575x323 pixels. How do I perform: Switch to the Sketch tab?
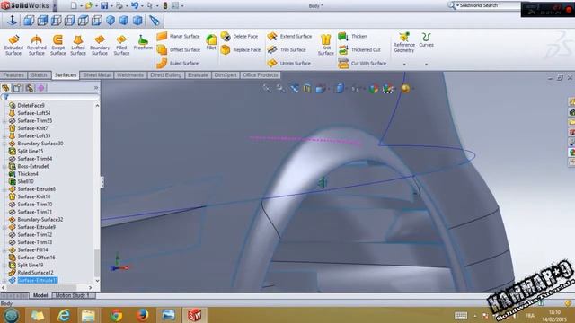pos(39,75)
